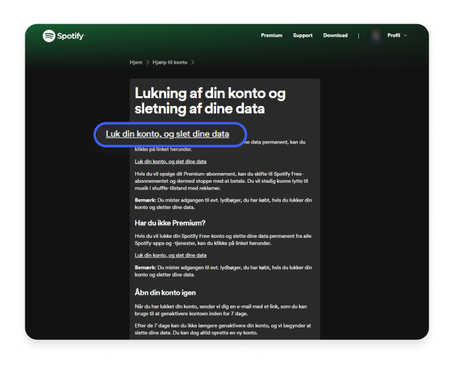Click first 'Bemærk:' note about lydbøger
This screenshot has height=365, width=454.
pos(223,203)
